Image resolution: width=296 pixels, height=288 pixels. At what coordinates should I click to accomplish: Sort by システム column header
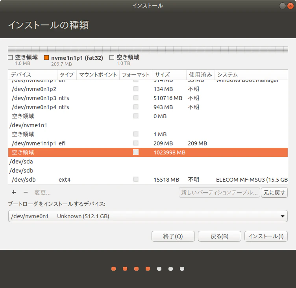[251, 74]
